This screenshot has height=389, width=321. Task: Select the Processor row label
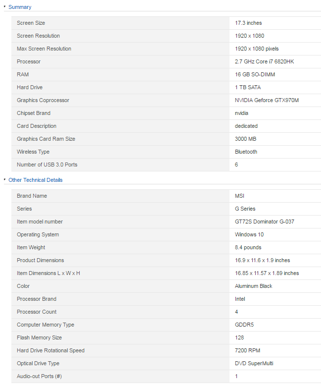(x=29, y=61)
